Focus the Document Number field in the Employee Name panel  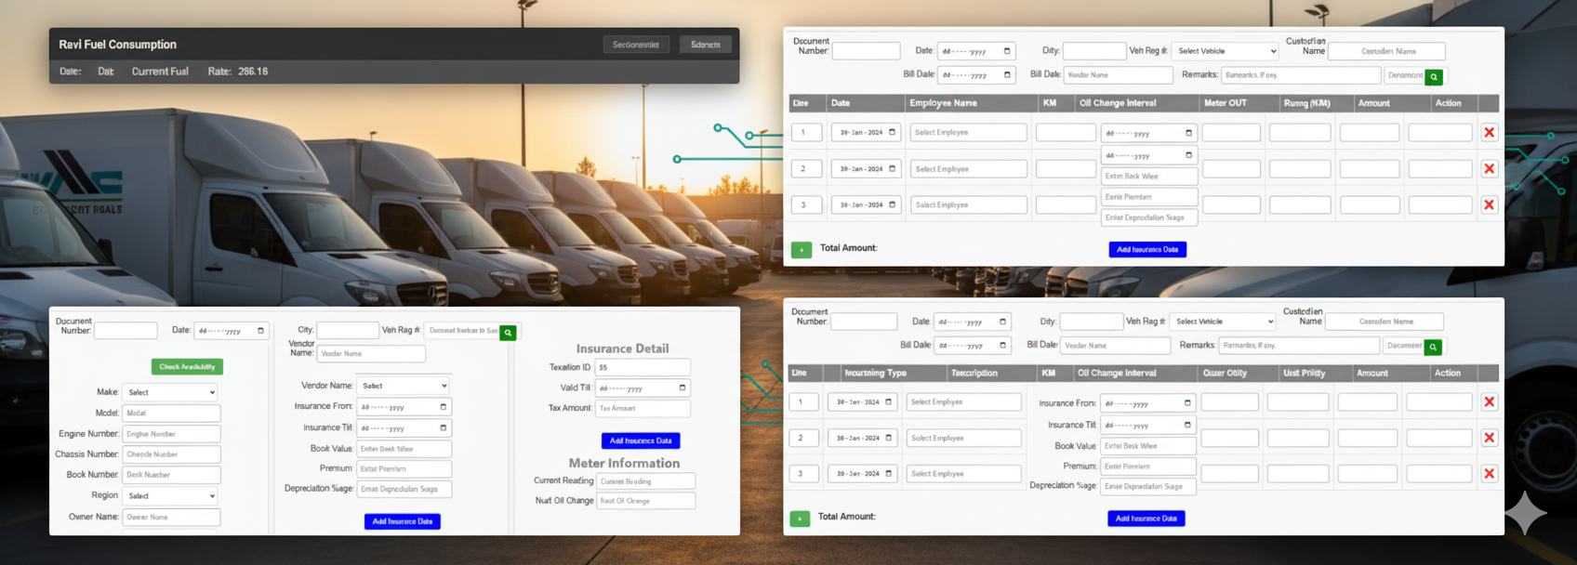pos(866,51)
